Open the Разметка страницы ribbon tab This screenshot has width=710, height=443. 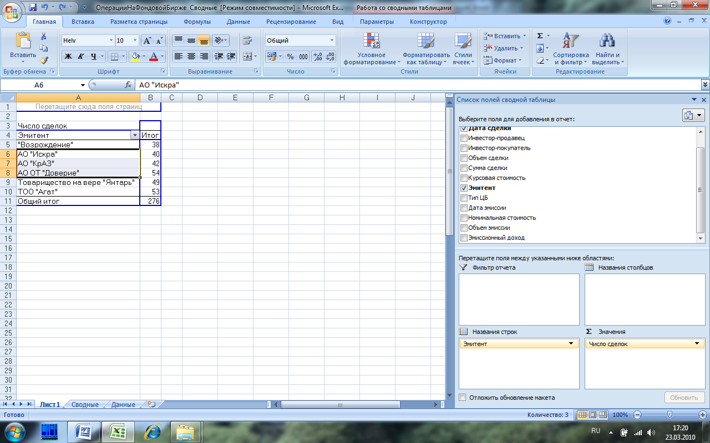click(x=139, y=22)
